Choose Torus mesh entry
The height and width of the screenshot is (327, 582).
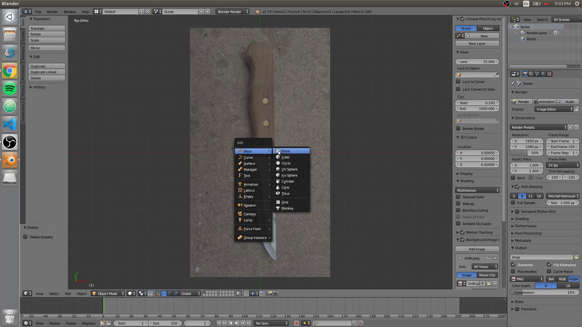point(291,193)
